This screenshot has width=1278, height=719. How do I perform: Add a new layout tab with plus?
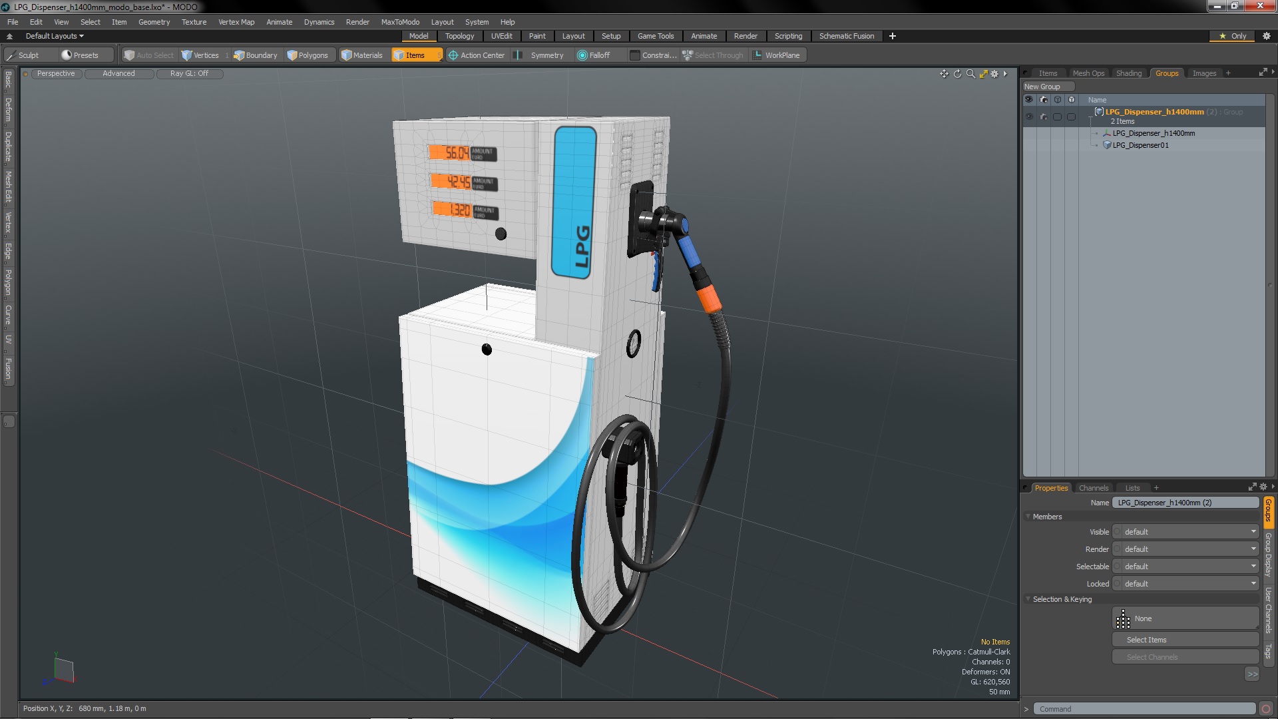click(x=892, y=36)
